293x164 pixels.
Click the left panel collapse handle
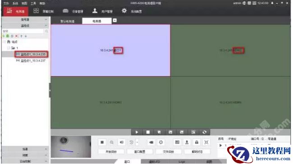[50, 90]
